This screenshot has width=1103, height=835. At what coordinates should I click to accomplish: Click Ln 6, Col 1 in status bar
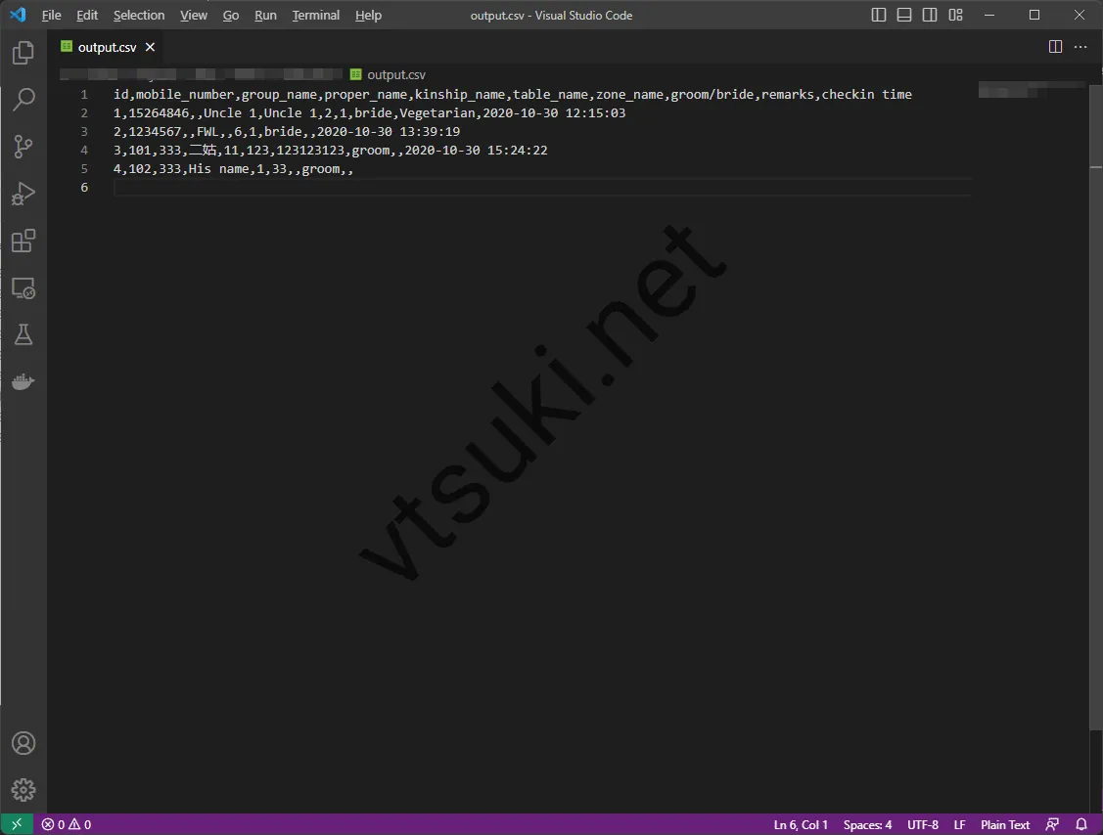tap(801, 824)
